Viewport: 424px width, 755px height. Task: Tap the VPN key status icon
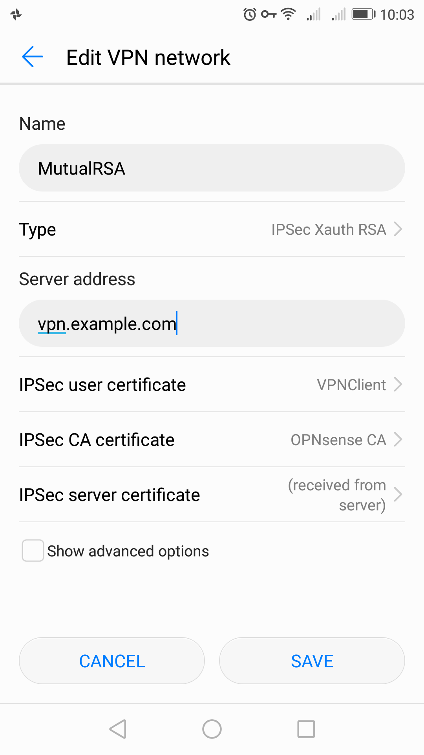click(x=269, y=15)
